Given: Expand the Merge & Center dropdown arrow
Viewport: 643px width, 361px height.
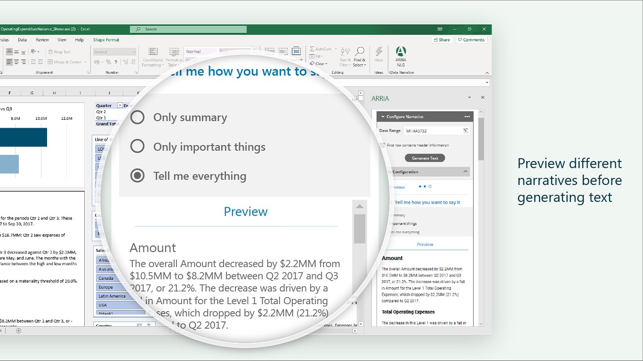Looking at the screenshot, I should [86, 62].
